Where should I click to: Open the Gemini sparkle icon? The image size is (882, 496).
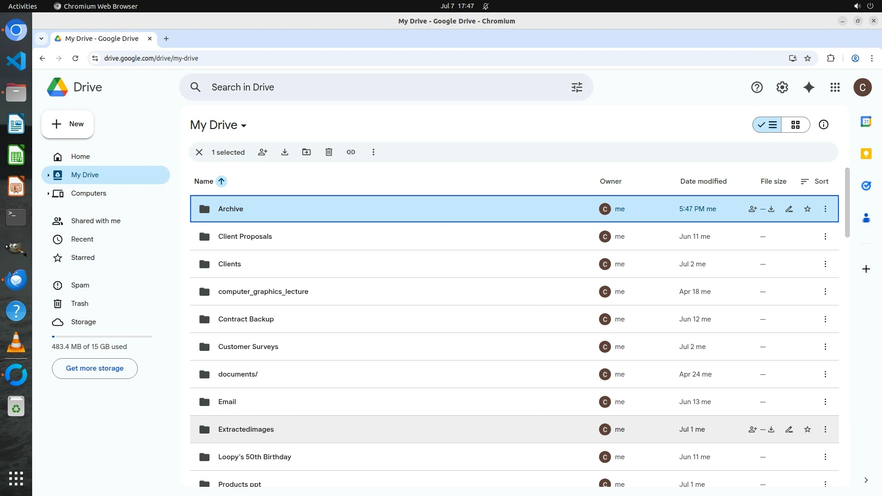809,87
